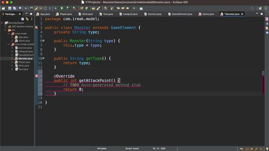The image size is (269, 151).
Task: Click the Smart Insert status bar field
Action: [x=132, y=148]
